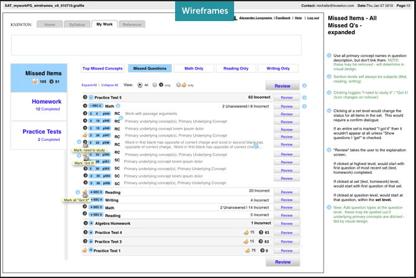Screen dimensions: 416x278
Task: Select the thumbs-up 'only' view radio button
Action: (179, 84)
